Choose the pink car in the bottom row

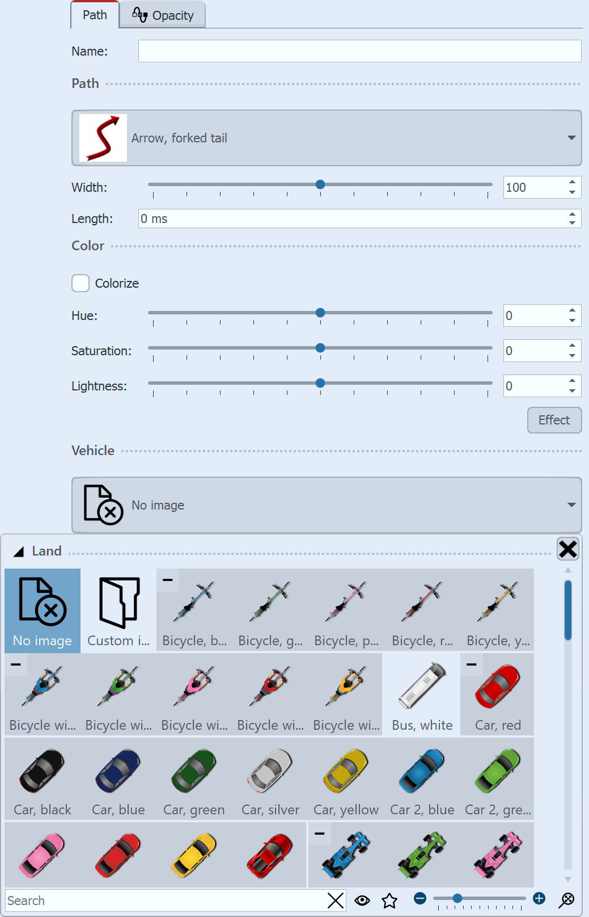tap(43, 855)
